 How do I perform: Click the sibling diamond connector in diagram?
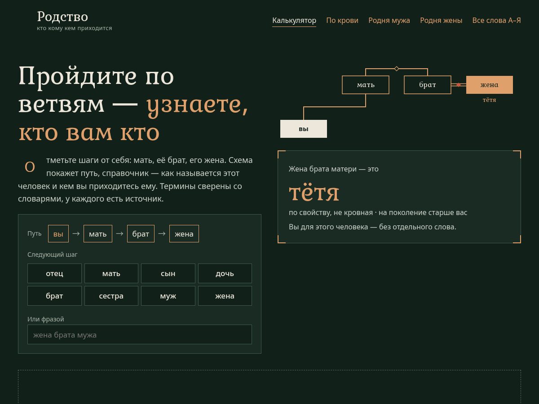(x=397, y=69)
